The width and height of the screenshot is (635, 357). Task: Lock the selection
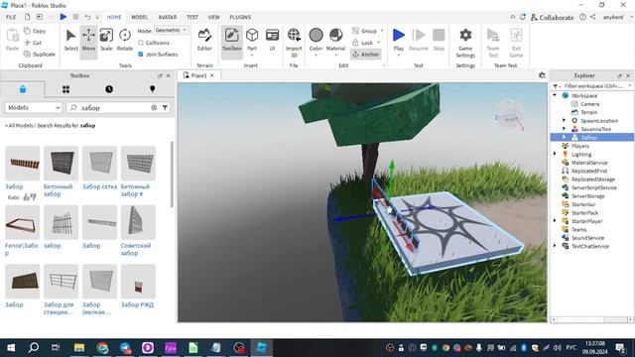363,43
